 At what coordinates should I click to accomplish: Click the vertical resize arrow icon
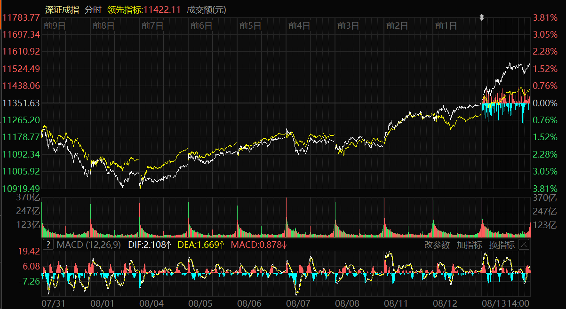coord(481,17)
